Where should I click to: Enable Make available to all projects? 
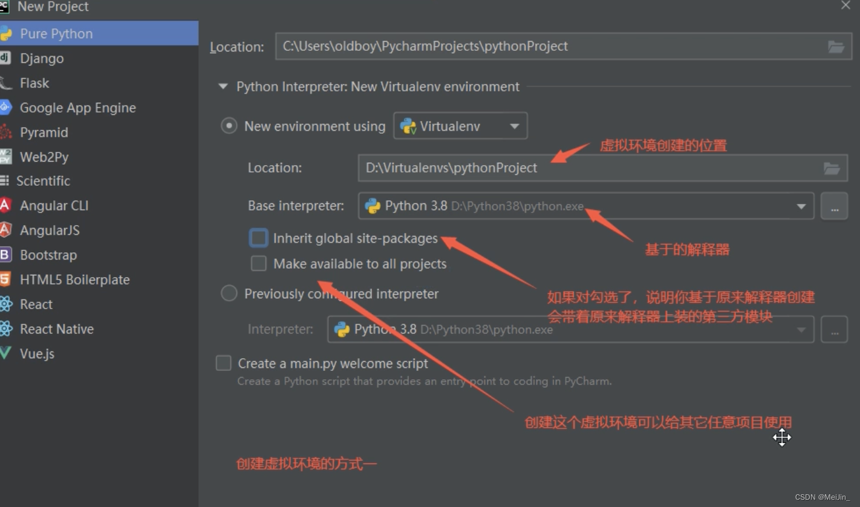pos(258,264)
